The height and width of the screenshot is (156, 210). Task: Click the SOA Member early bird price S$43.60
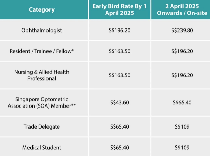[x=119, y=102]
